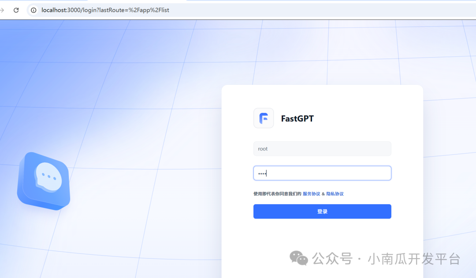476x278 pixels.
Task: Reload the page with the refresh icon
Action: tap(16, 10)
